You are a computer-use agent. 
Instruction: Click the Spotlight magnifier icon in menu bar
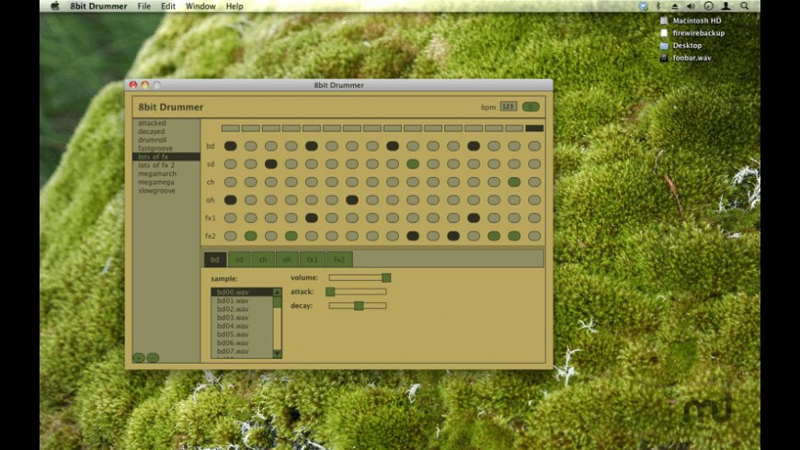tap(744, 6)
